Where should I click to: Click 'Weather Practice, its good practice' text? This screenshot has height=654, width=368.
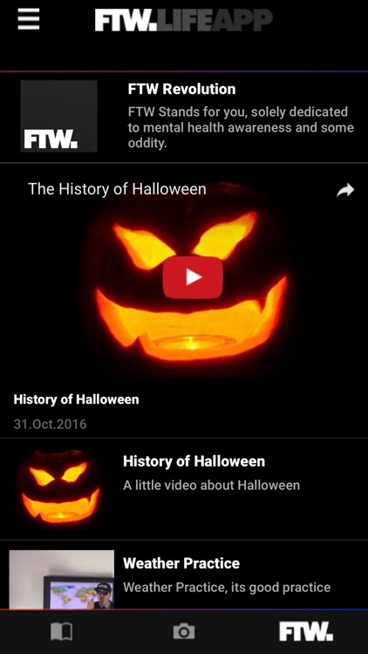227,587
